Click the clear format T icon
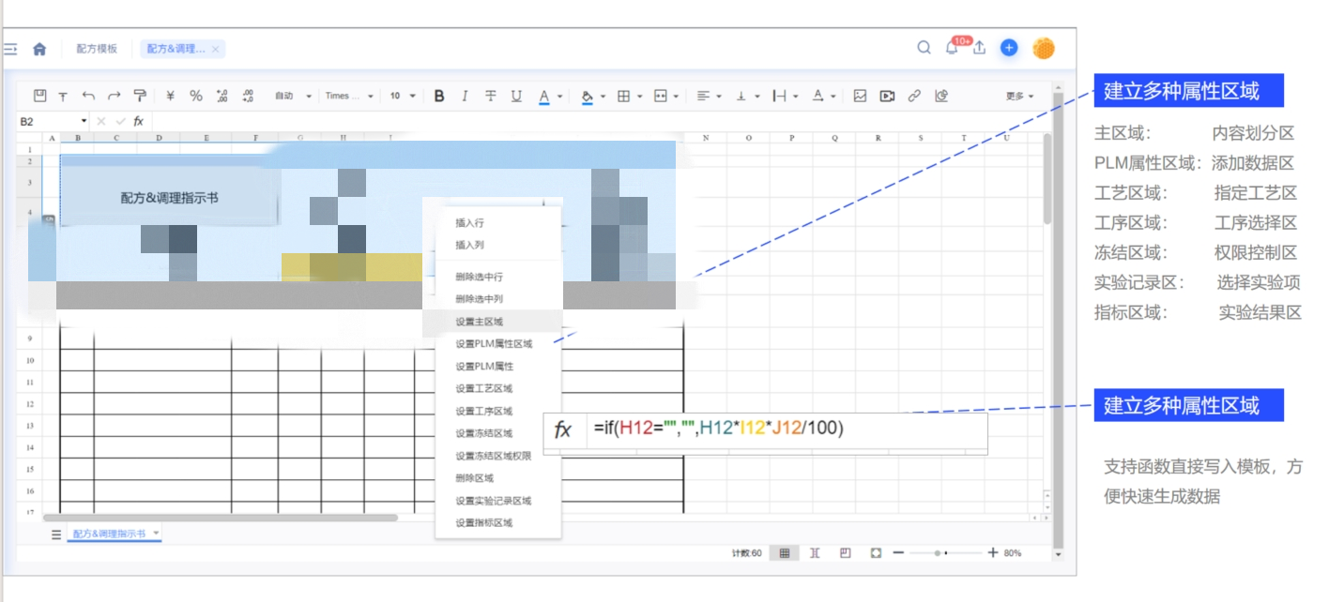Image resolution: width=1329 pixels, height=602 pixels. pyautogui.click(x=63, y=96)
